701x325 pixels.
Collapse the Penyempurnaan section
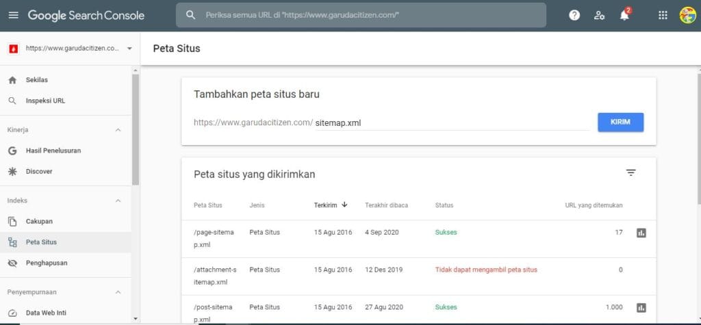[x=118, y=292]
